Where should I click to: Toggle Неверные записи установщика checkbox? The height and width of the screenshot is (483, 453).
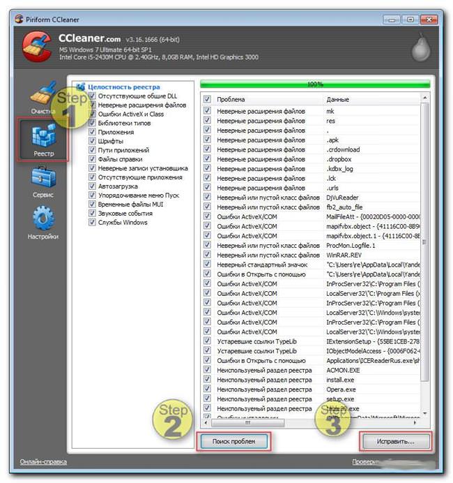tap(92, 168)
